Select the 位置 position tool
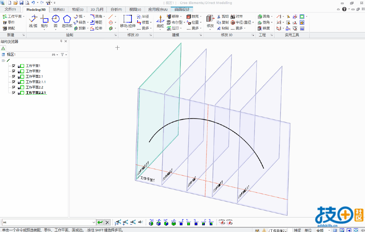This screenshot has width=365, height=232. (x=193, y=22)
